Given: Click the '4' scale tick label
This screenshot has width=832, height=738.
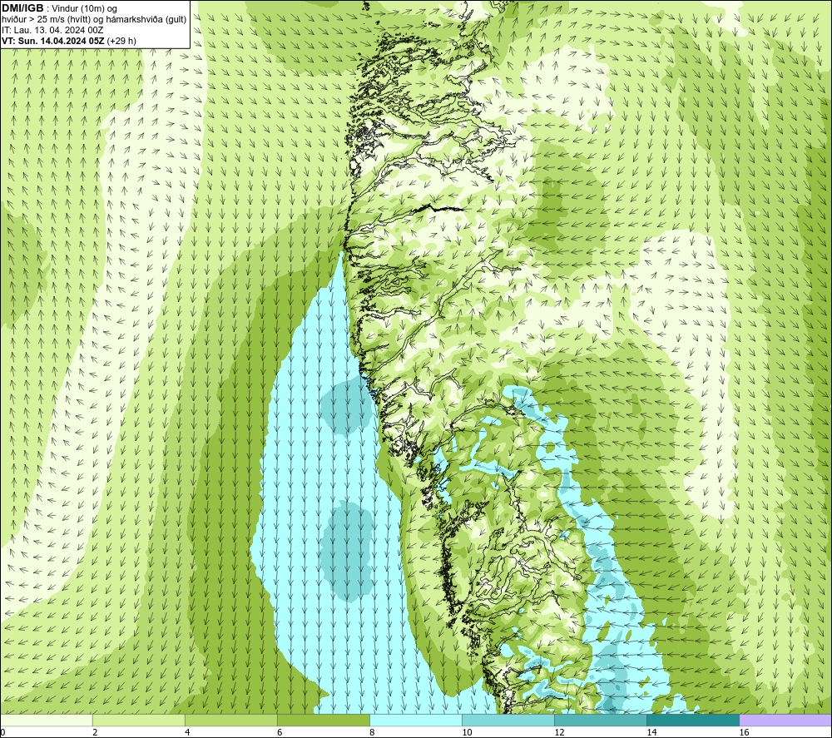Looking at the screenshot, I should pyautogui.click(x=187, y=733).
